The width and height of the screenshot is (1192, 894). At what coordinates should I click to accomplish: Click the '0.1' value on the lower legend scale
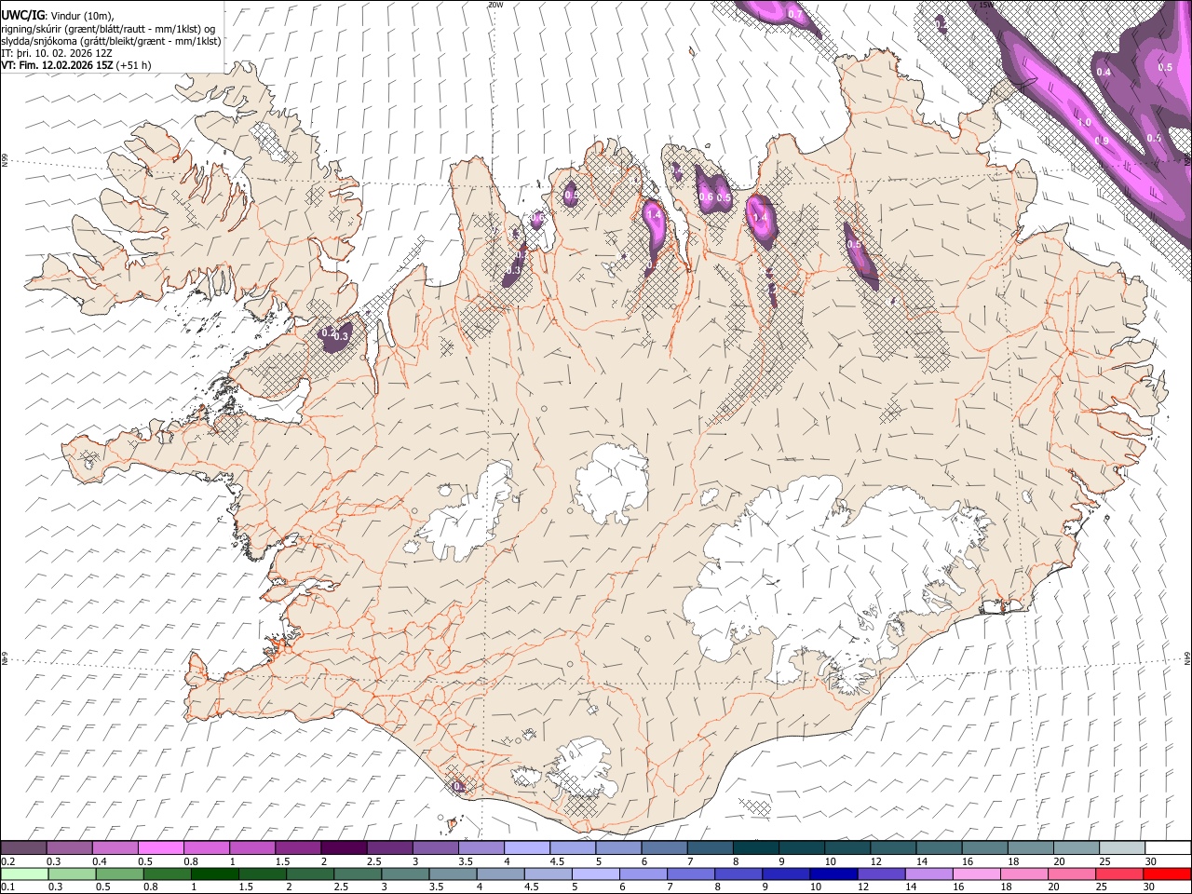coord(7,886)
